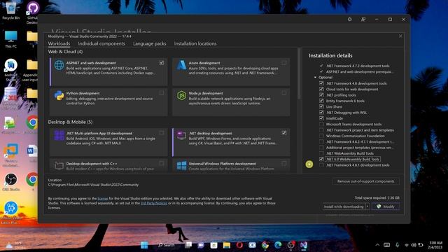Open File Explorer from the taskbar

[x=227, y=245]
